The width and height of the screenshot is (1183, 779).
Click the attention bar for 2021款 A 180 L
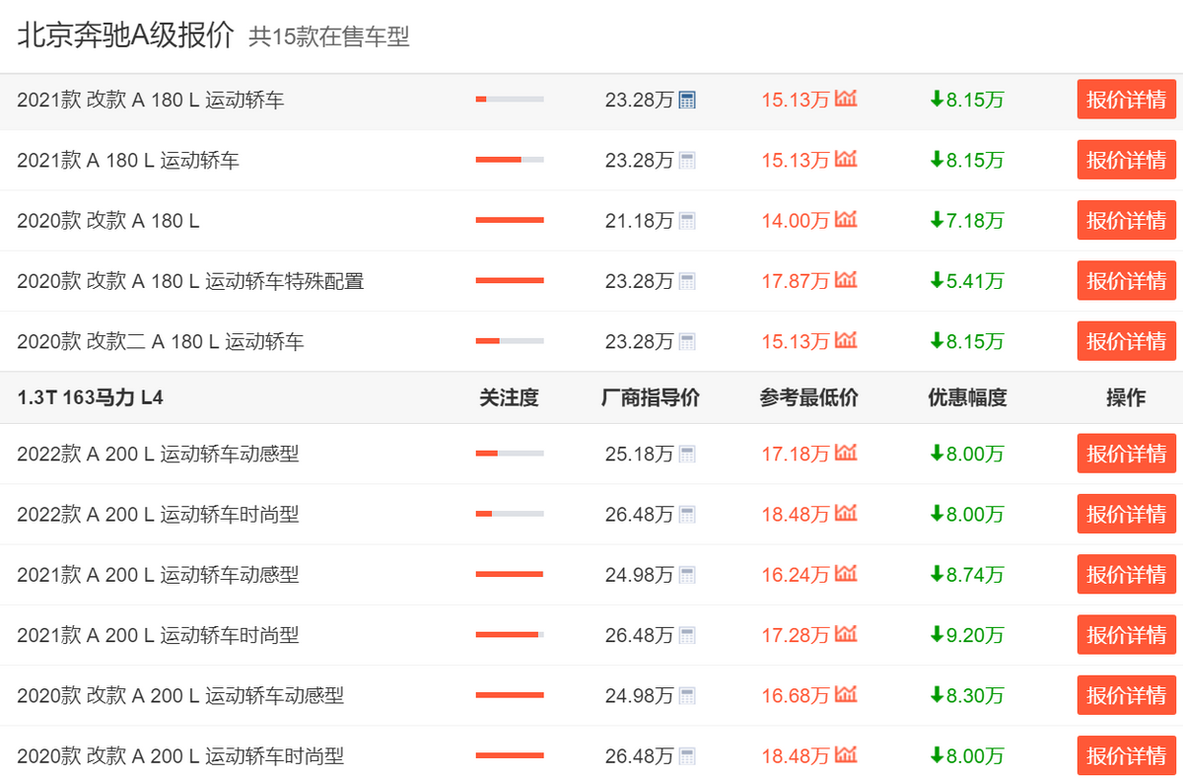[x=509, y=159]
